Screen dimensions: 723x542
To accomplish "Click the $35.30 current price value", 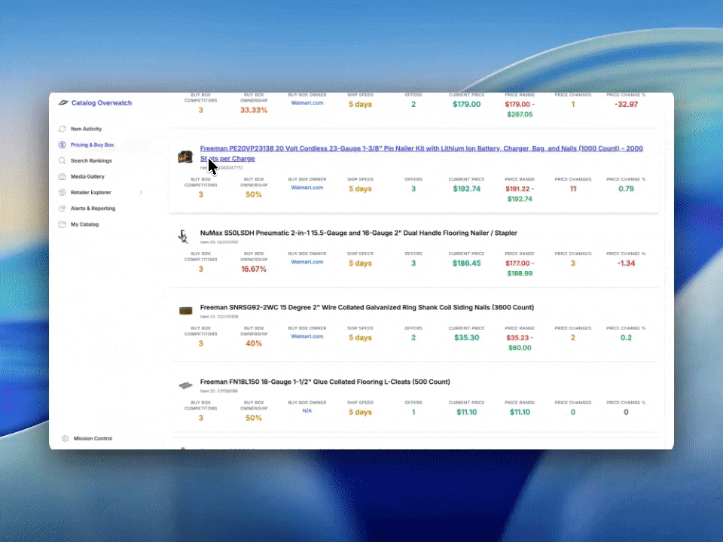I will pyautogui.click(x=466, y=338).
